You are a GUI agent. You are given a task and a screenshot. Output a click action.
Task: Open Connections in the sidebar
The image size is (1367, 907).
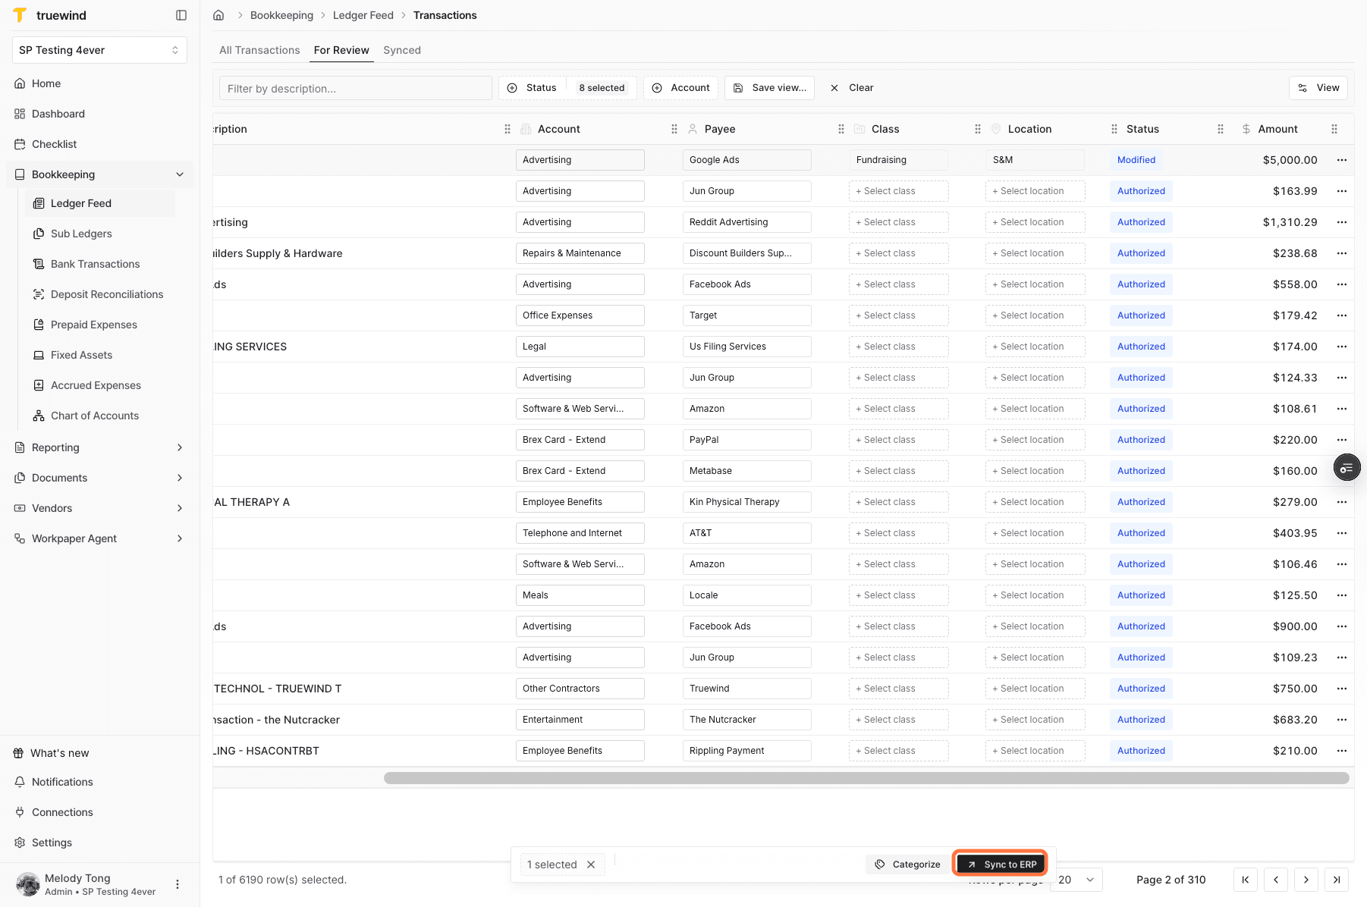pos(99,812)
